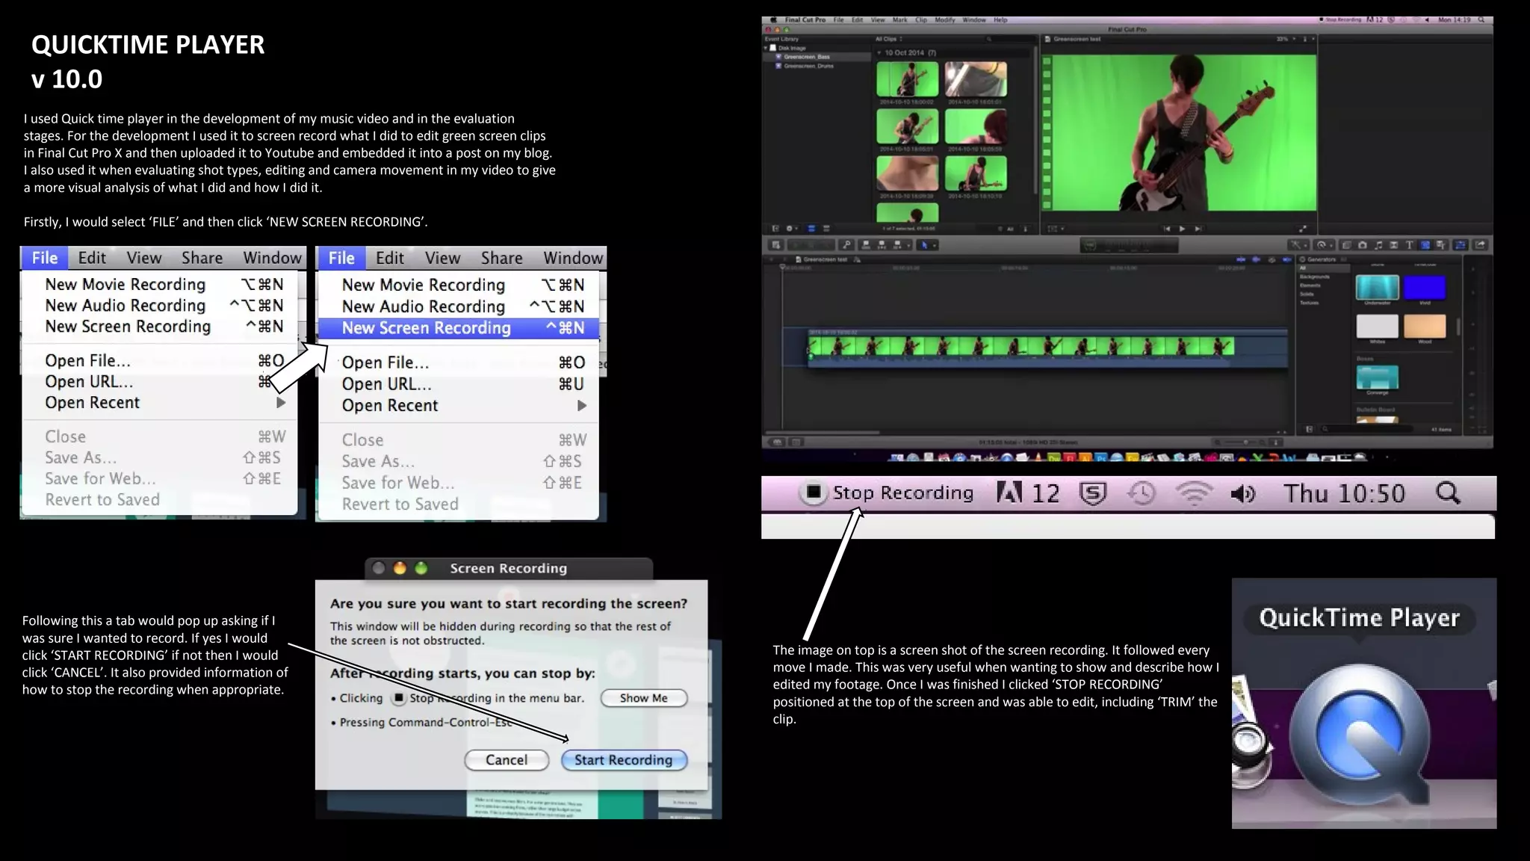The image size is (1530, 861).
Task: Switch event browser to filmstrip view
Action: [811, 229]
